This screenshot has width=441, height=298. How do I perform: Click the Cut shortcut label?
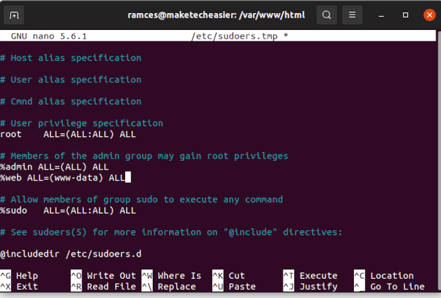(236, 276)
